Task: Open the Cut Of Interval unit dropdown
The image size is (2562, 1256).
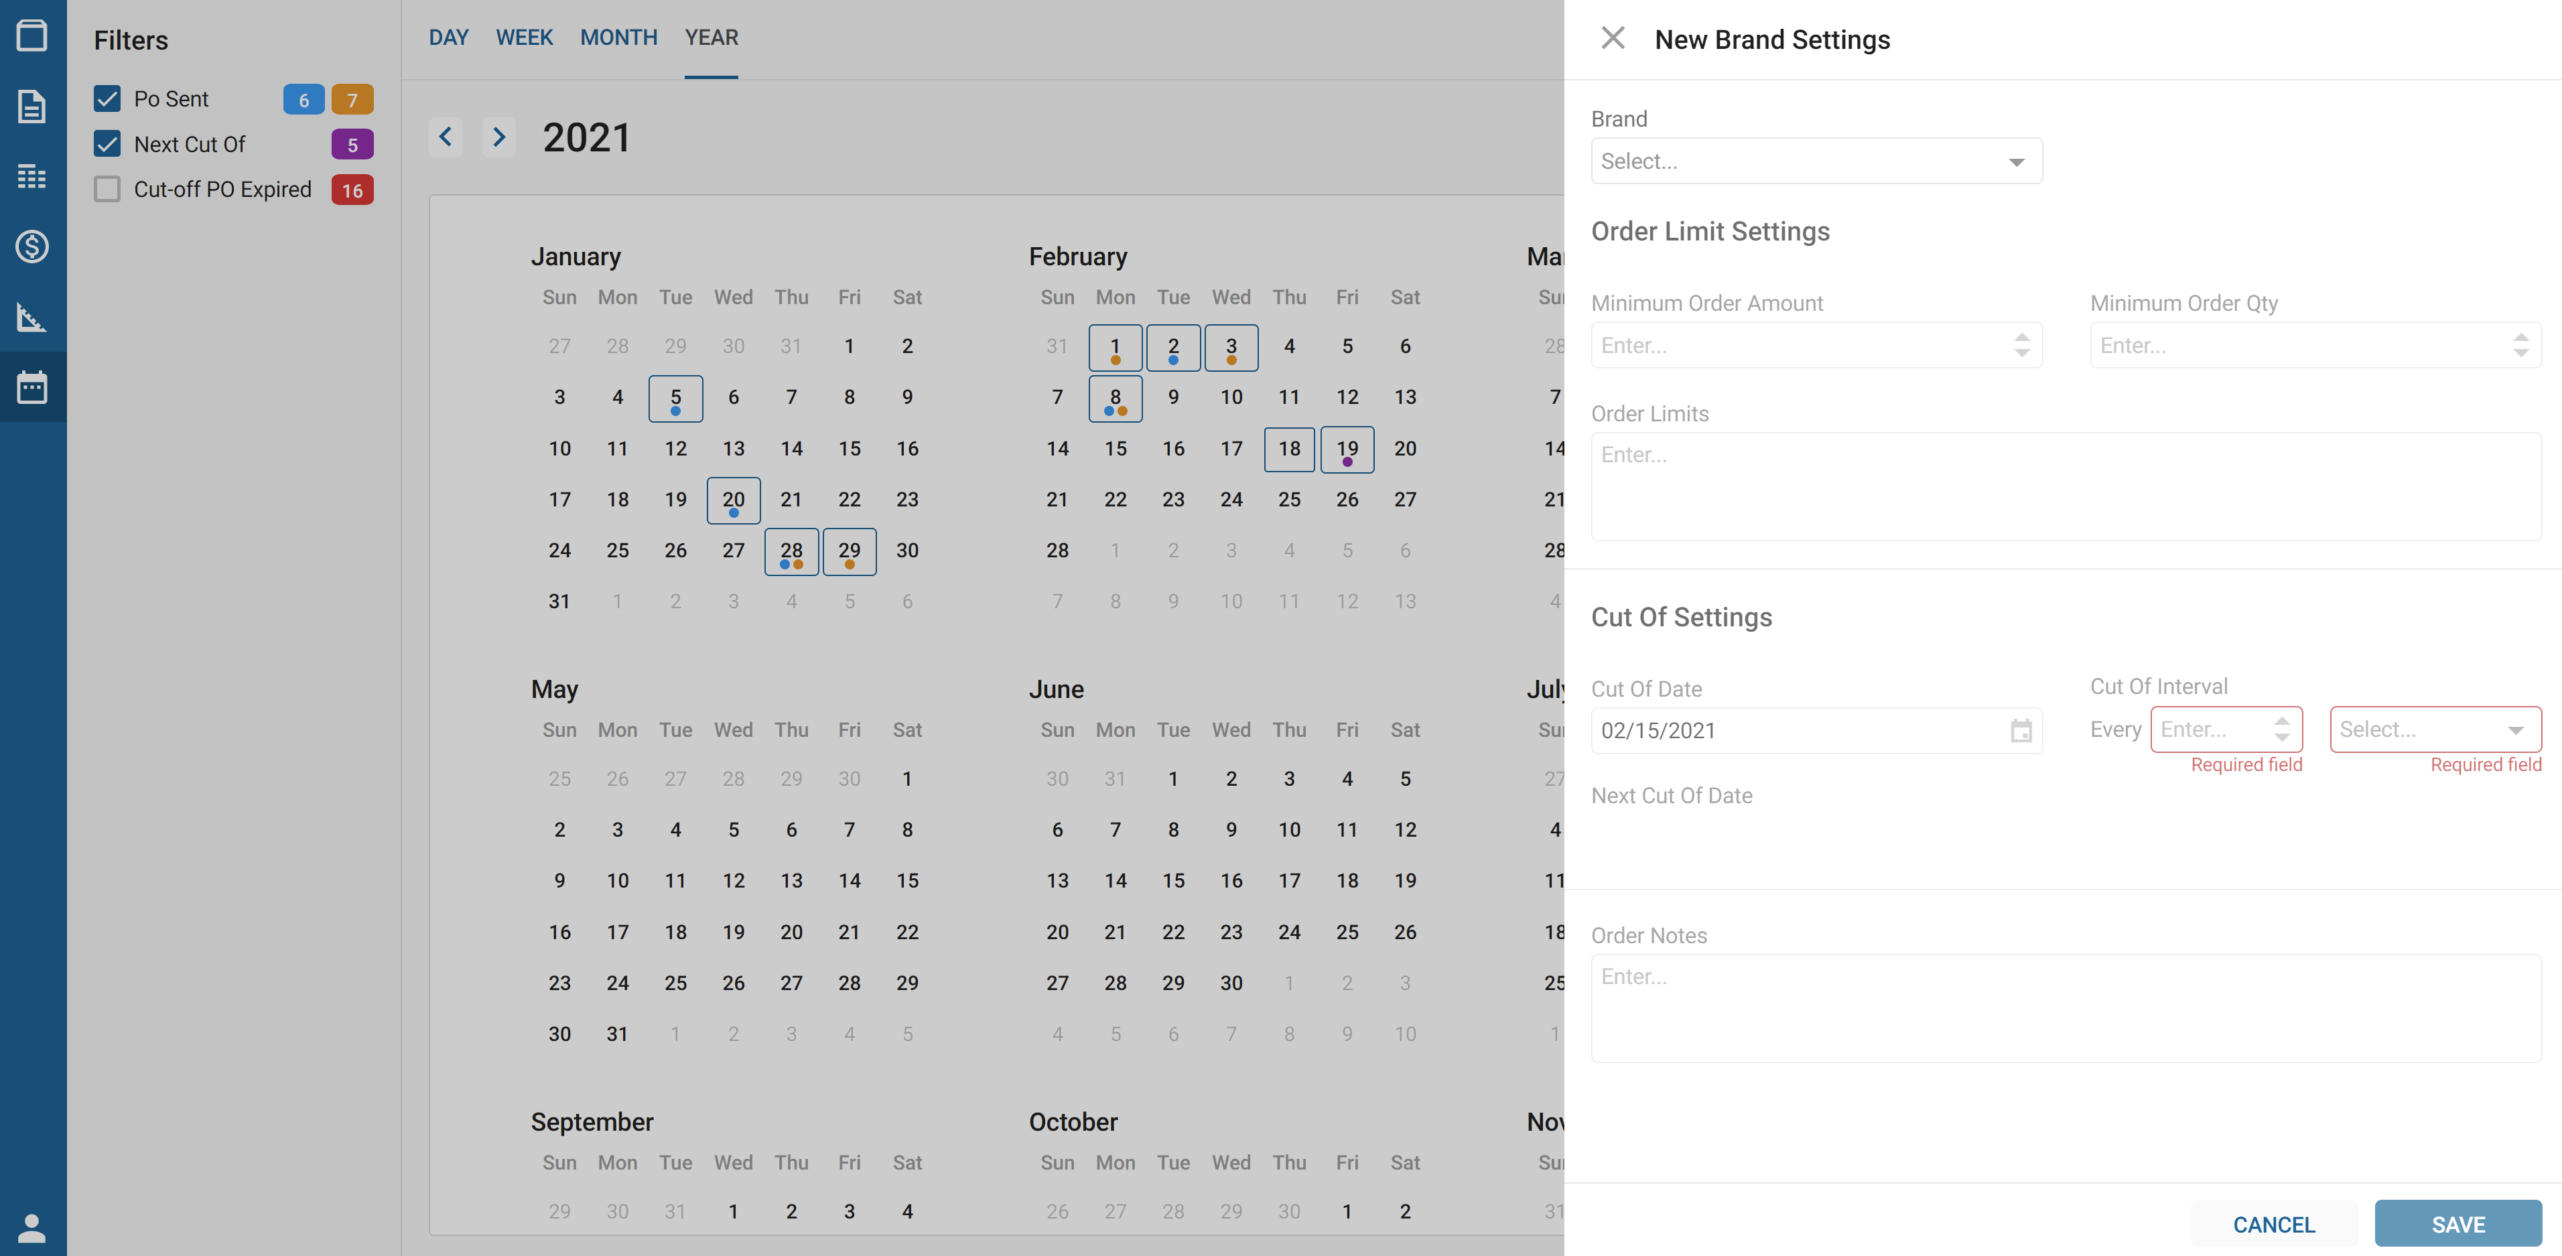Action: [2435, 730]
